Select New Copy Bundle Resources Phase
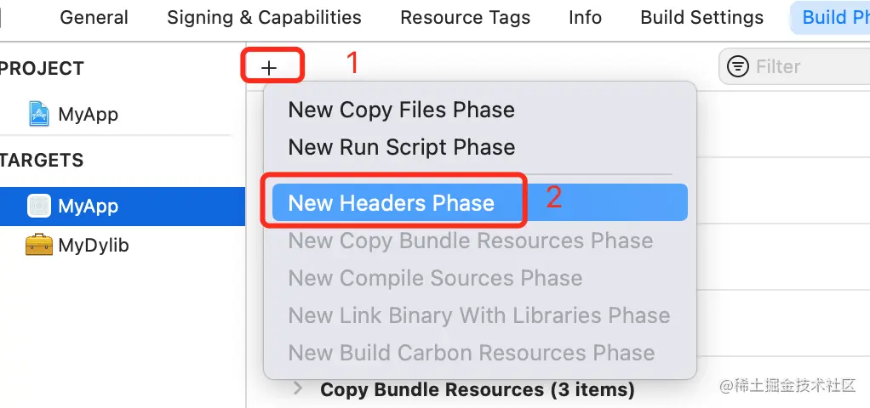This screenshot has width=870, height=408. [470, 241]
